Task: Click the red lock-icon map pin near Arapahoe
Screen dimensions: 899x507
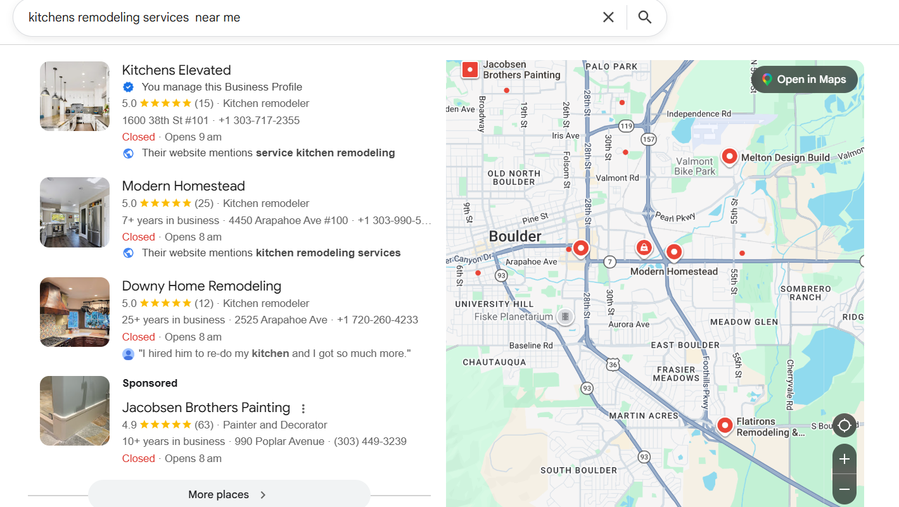Action: pos(644,248)
